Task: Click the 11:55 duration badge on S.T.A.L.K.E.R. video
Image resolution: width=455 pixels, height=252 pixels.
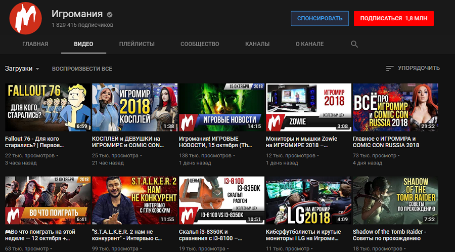Action: (x=167, y=219)
